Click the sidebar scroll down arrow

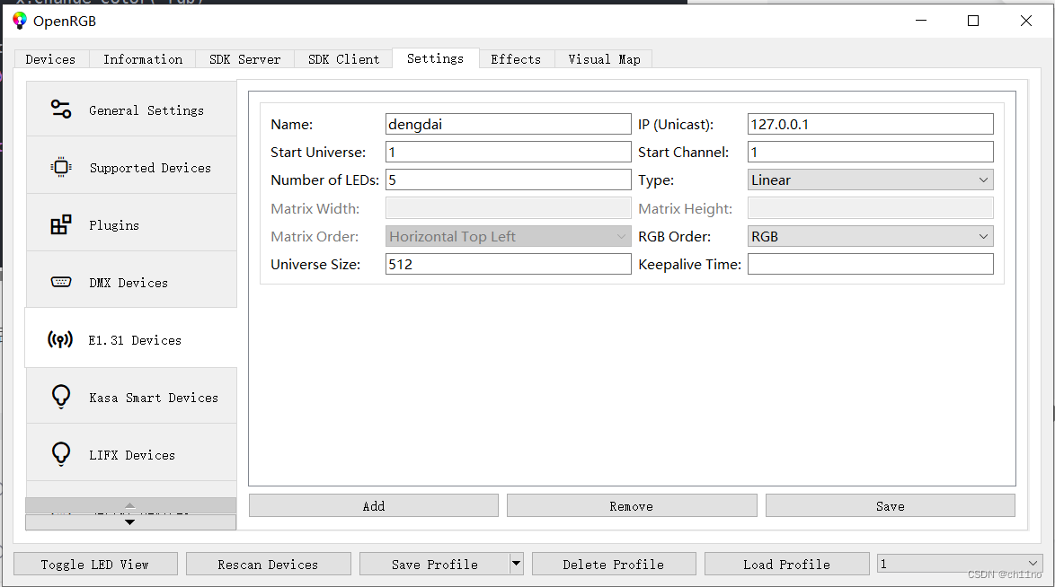(x=130, y=522)
